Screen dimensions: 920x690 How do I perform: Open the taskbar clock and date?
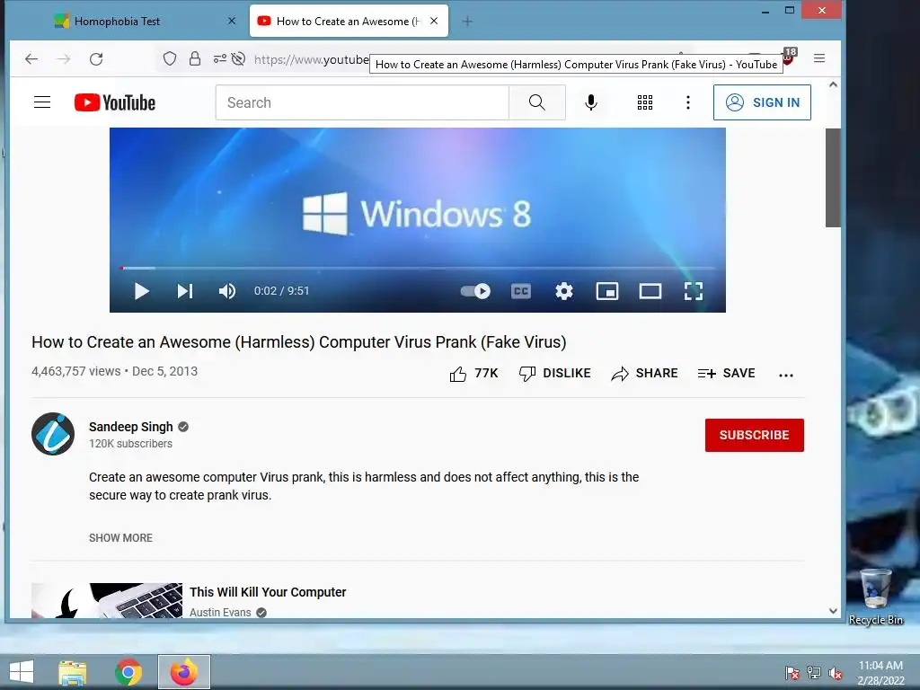[x=880, y=673]
